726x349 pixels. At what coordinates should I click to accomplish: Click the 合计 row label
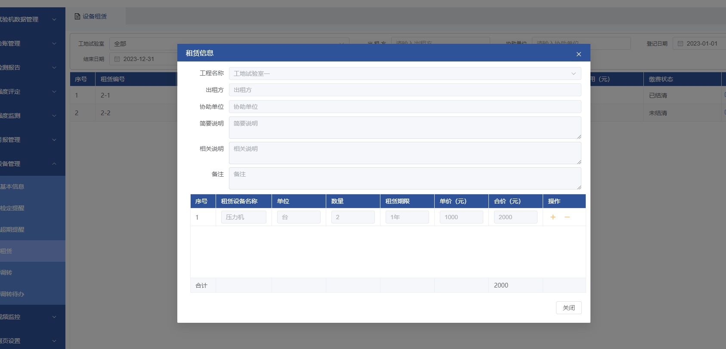[201, 285]
